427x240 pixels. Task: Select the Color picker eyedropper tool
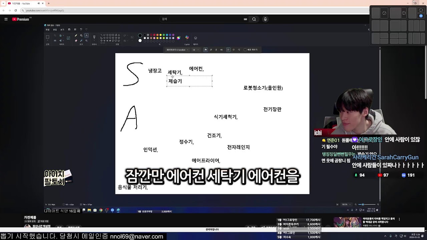point(81,41)
